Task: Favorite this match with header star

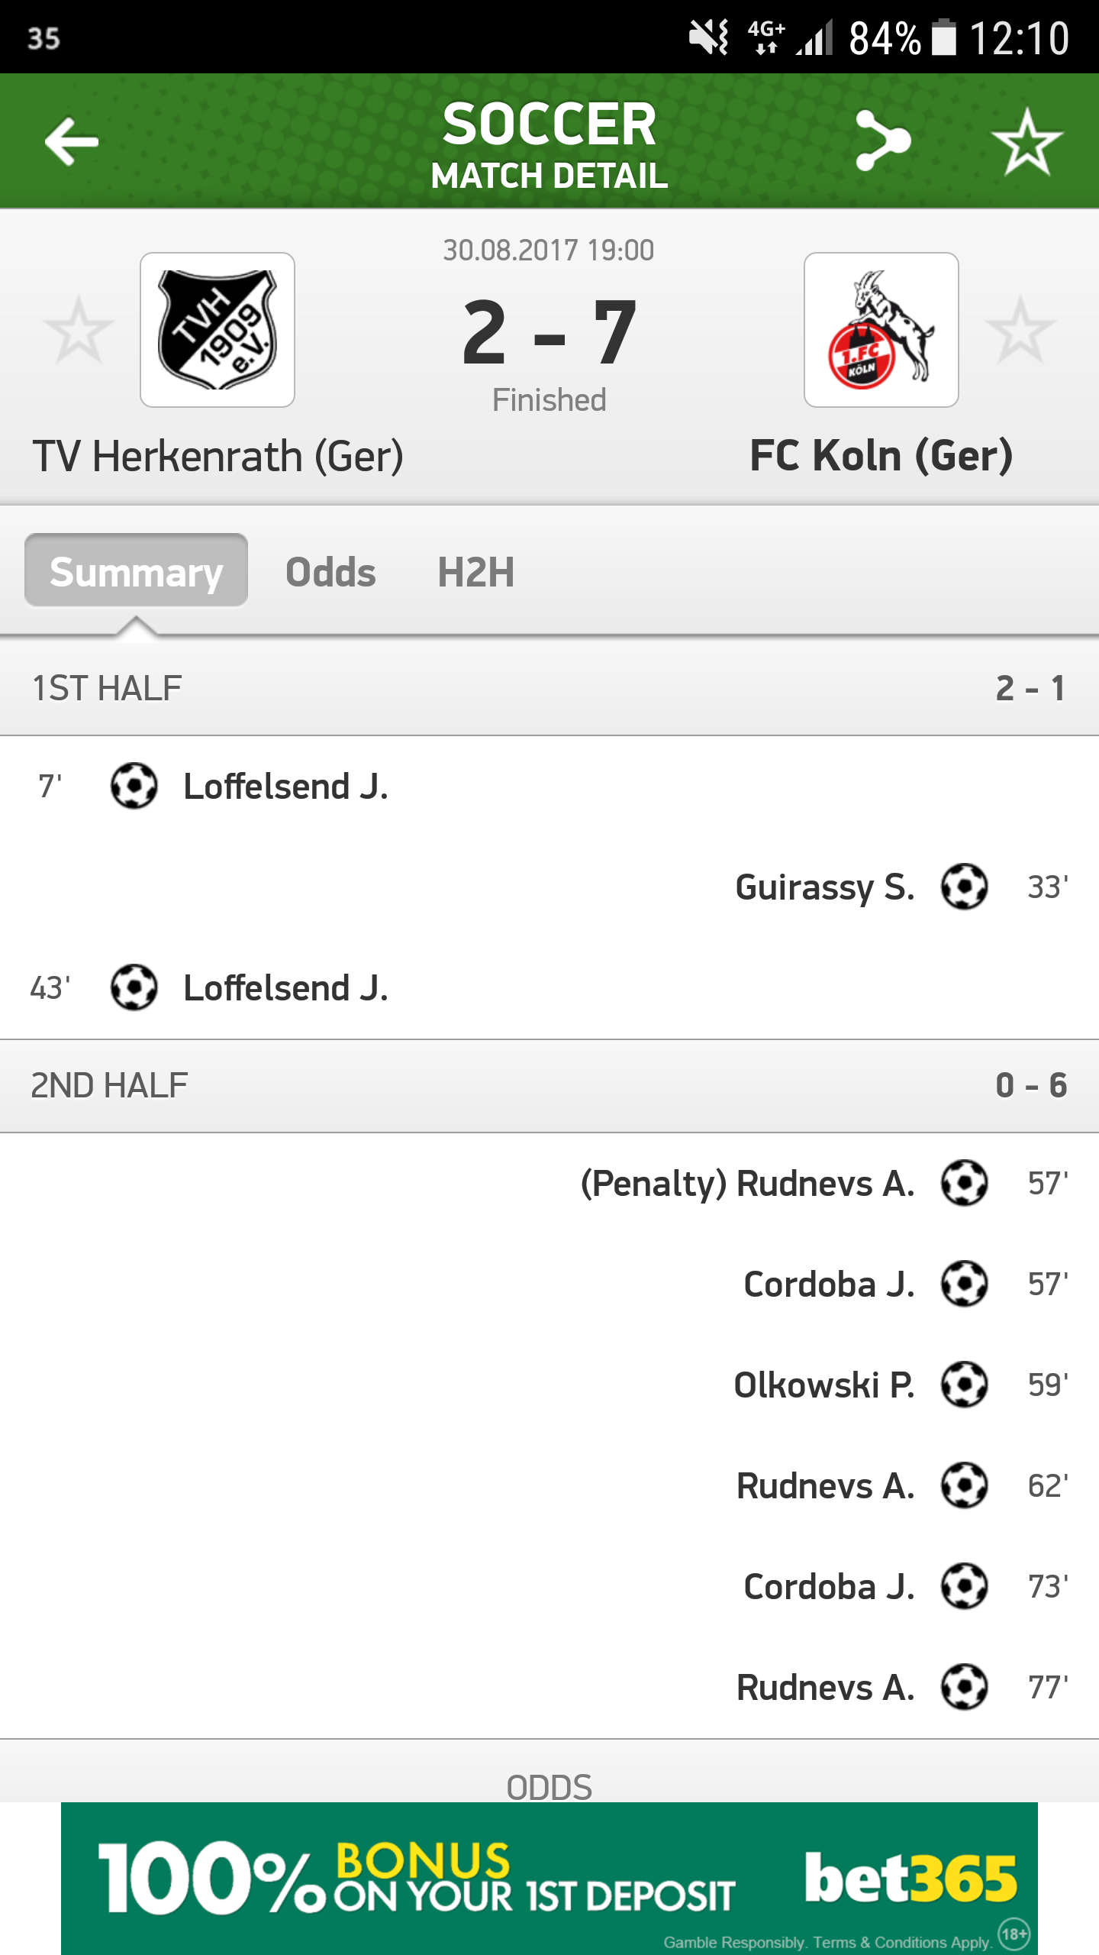Action: (x=1026, y=141)
